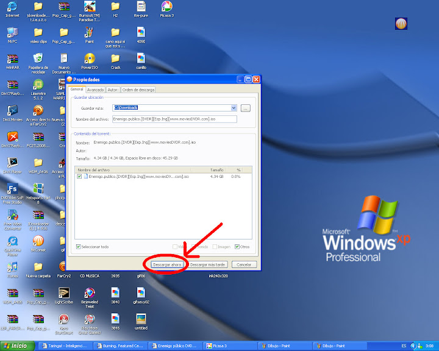Screen dimensions: 439x351
Task: Switch to Enemigo público DVD taskbar window
Action: (x=175, y=346)
